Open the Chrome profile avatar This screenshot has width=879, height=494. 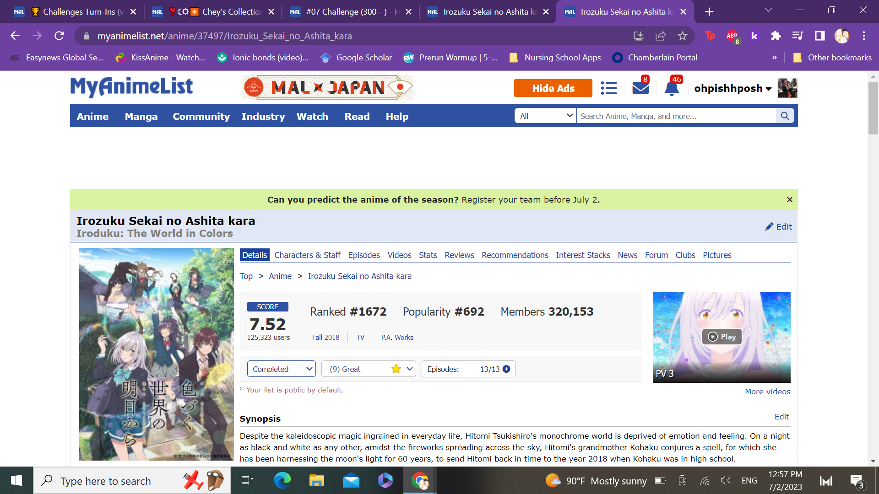click(842, 36)
